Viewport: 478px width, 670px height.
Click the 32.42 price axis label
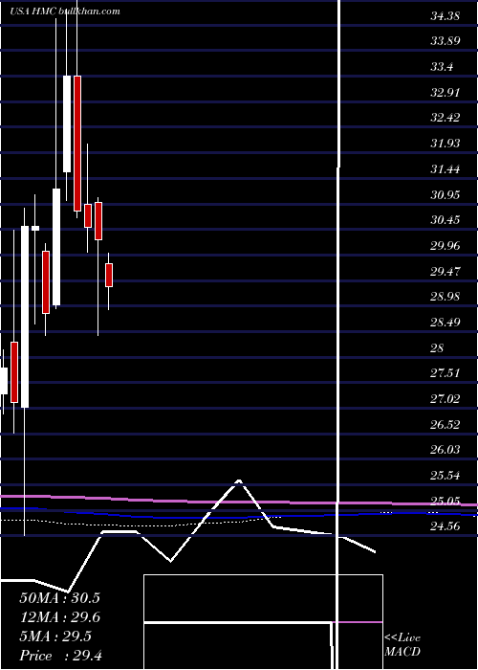[x=445, y=119]
